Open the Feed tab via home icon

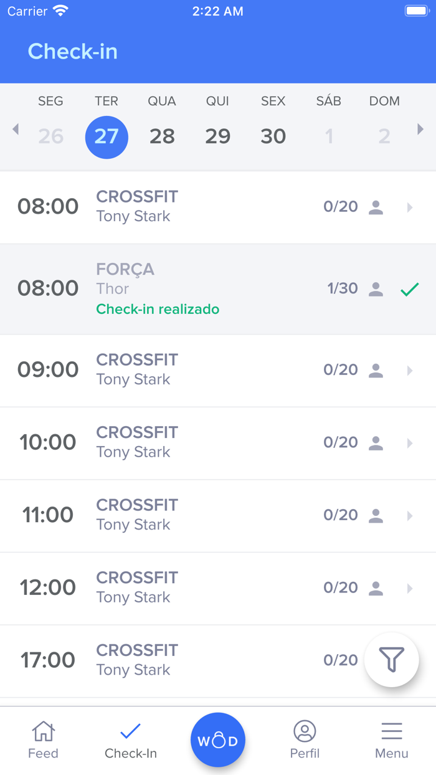(x=43, y=730)
